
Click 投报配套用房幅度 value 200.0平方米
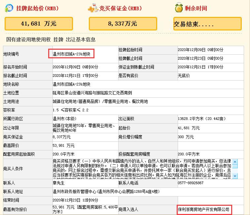coord(189,154)
